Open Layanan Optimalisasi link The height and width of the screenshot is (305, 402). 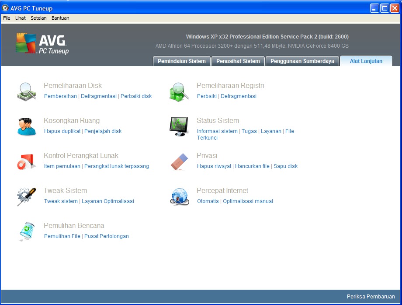(x=108, y=201)
